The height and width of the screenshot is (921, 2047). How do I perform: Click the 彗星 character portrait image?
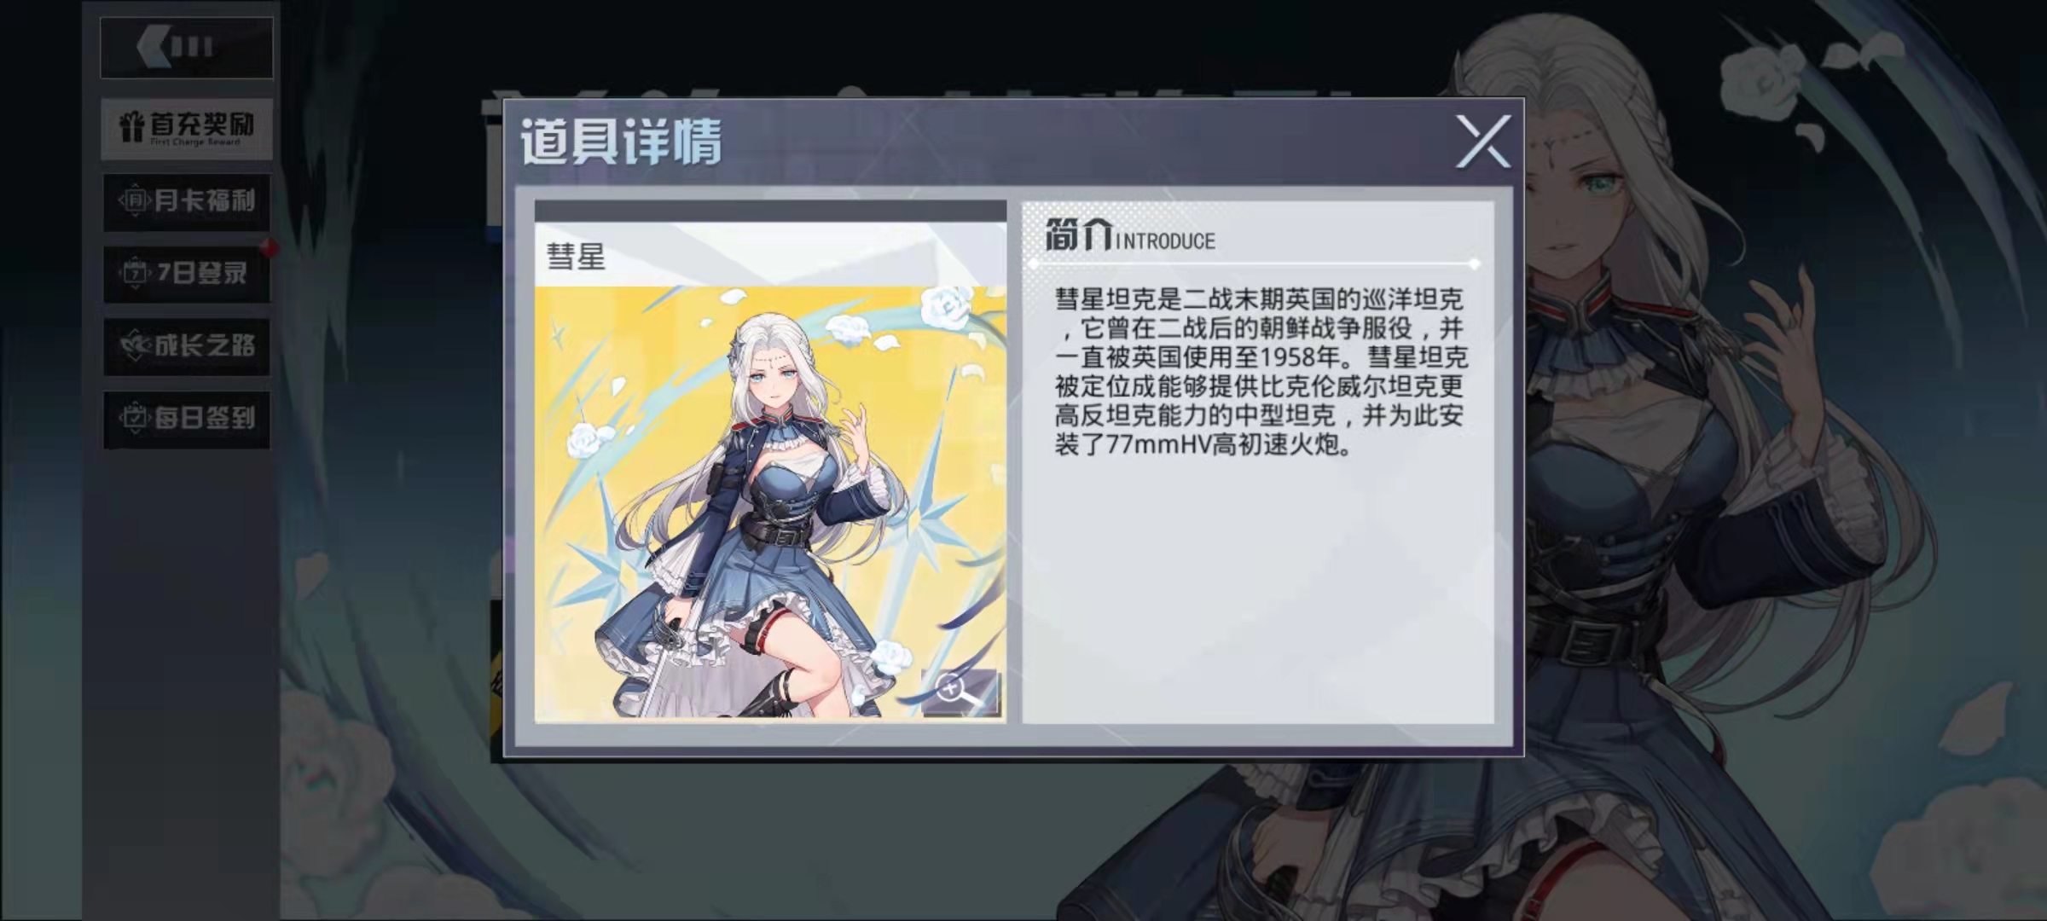[770, 501]
